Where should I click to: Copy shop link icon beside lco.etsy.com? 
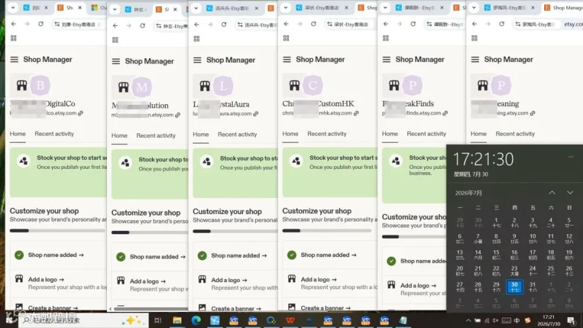(81, 113)
